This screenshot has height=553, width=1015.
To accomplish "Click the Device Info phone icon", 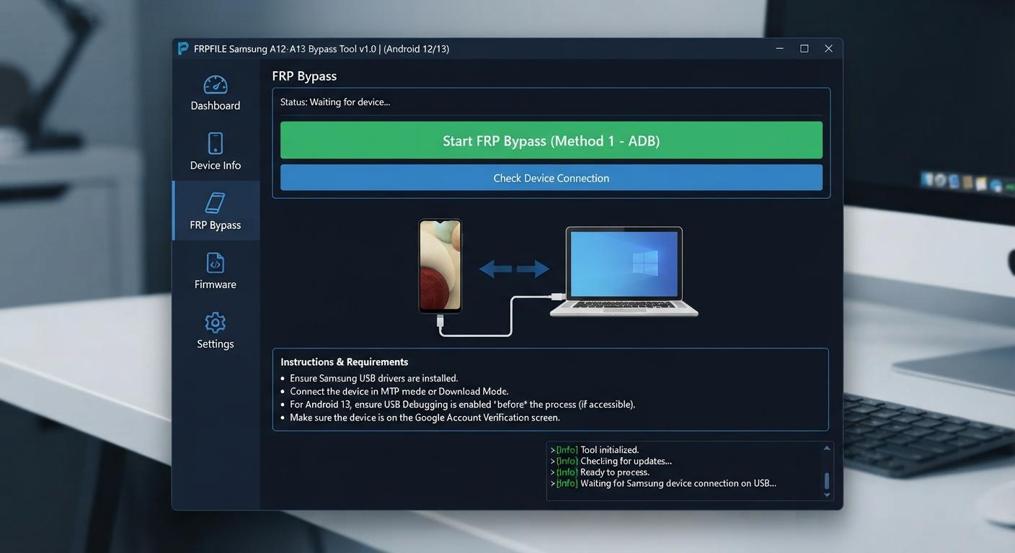I will tap(215, 143).
